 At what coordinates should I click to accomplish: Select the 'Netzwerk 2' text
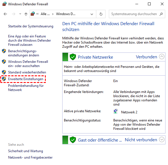129,112
